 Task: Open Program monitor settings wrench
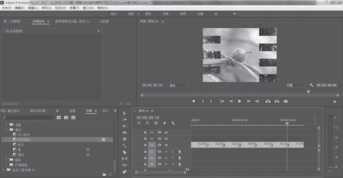(x=311, y=85)
